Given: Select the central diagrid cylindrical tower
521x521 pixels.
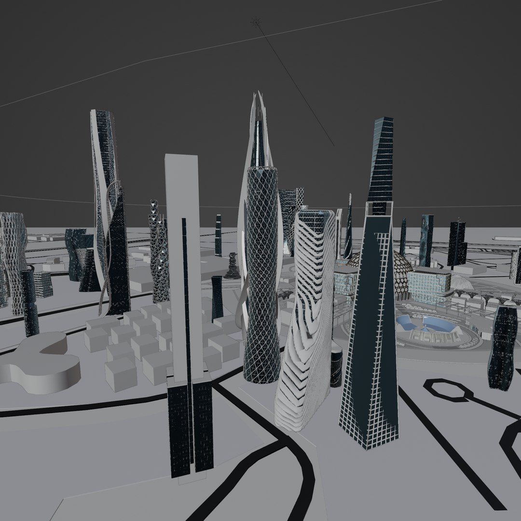Looking at the screenshot, I should [261, 274].
